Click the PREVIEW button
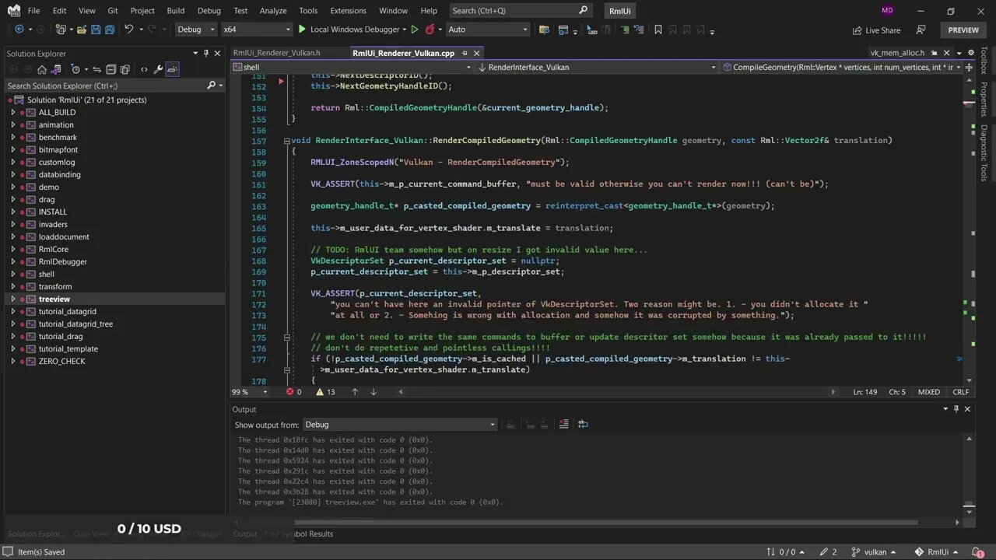 [x=963, y=30]
